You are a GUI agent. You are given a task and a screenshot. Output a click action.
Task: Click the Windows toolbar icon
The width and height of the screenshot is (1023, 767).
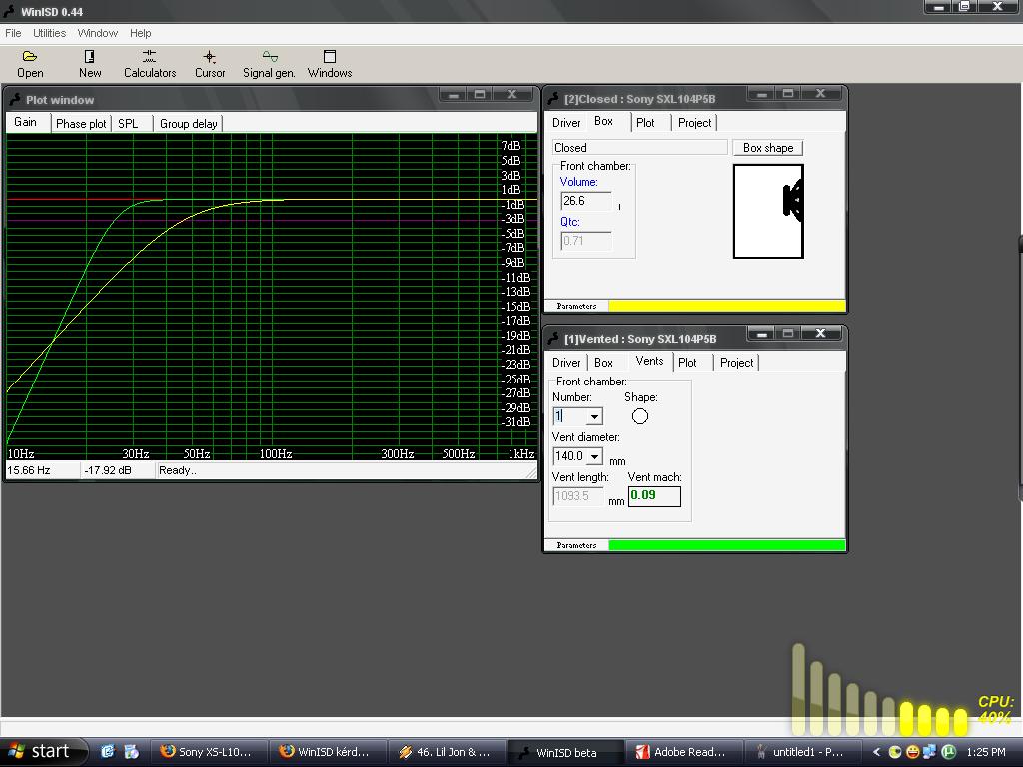pos(330,58)
